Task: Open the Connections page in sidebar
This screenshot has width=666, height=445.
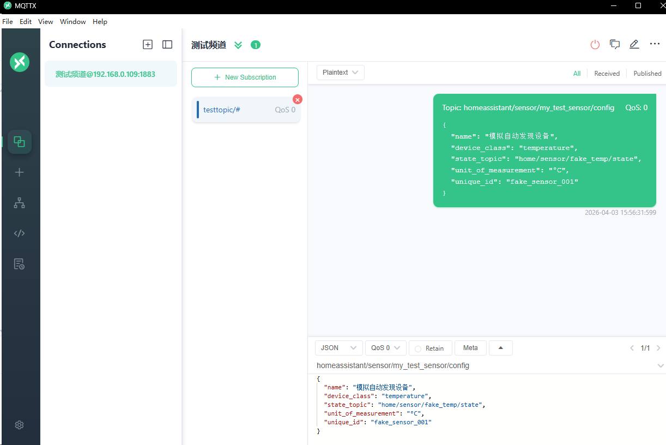Action: coord(20,142)
